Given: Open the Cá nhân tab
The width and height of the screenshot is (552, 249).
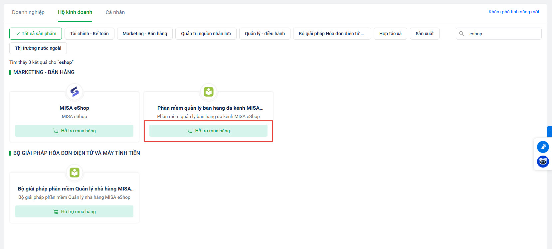Looking at the screenshot, I should [115, 12].
